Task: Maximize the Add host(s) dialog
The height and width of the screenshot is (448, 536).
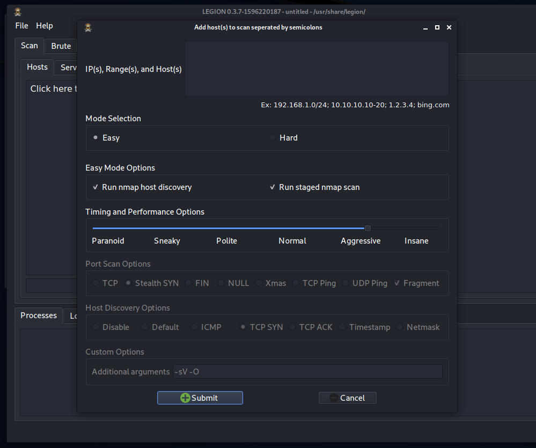Action: tap(437, 27)
